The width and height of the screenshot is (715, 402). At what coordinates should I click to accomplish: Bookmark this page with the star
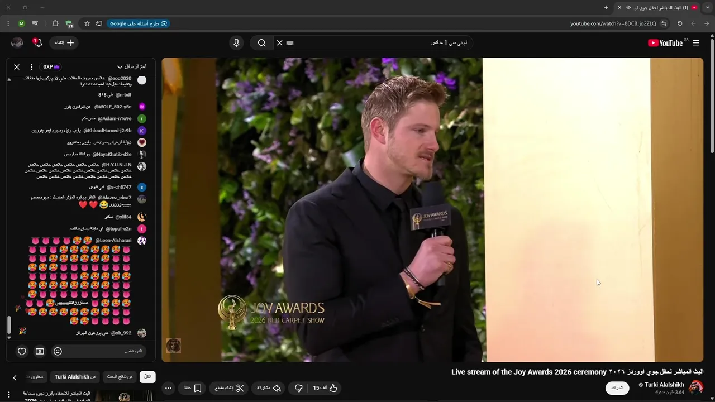coord(87,23)
